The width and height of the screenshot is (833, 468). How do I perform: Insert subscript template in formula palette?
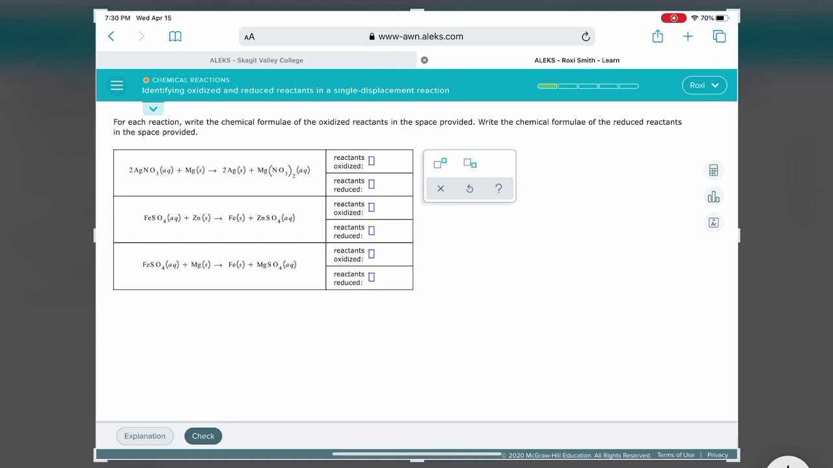[470, 163]
